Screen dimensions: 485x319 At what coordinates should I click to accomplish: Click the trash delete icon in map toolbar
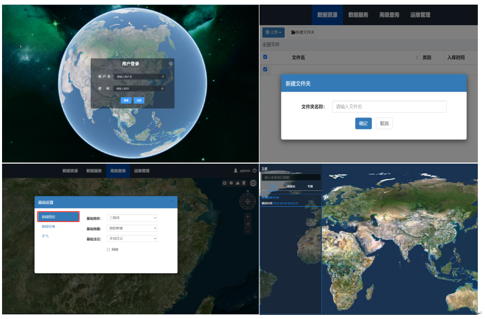(244, 183)
